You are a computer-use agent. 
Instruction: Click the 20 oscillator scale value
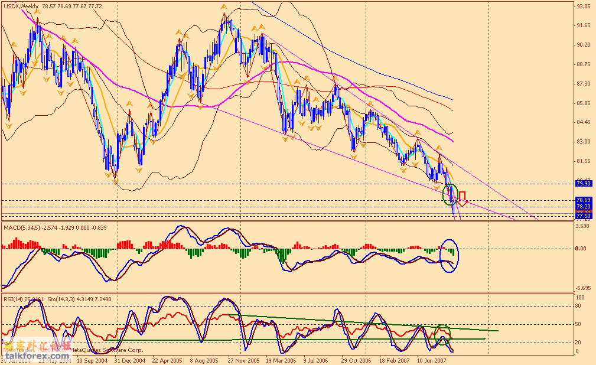click(578, 343)
